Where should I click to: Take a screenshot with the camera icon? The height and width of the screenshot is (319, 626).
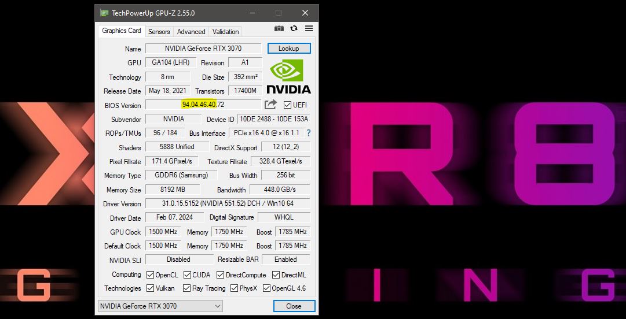[279, 29]
